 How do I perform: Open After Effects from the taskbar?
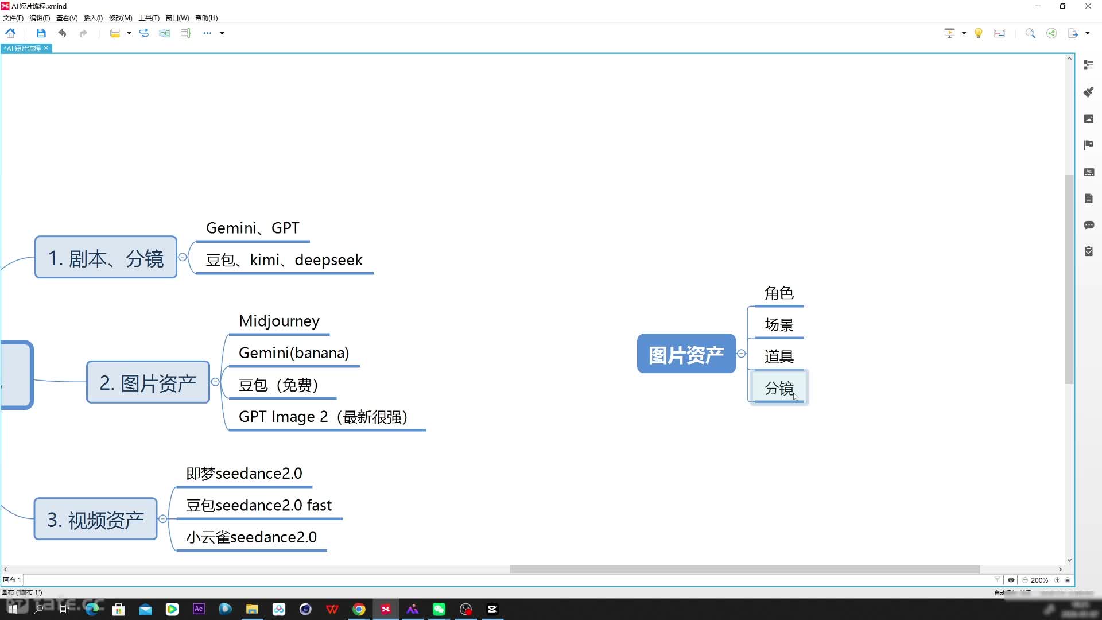pyautogui.click(x=199, y=609)
